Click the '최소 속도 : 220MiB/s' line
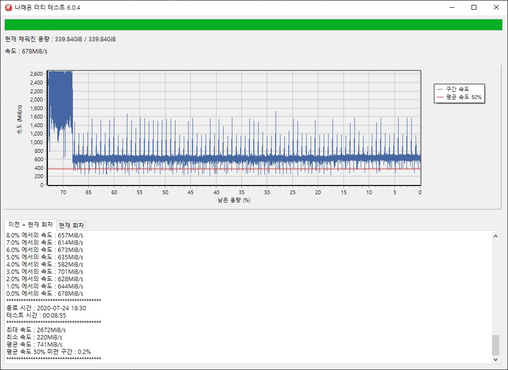The height and width of the screenshot is (370, 508). pyautogui.click(x=35, y=337)
